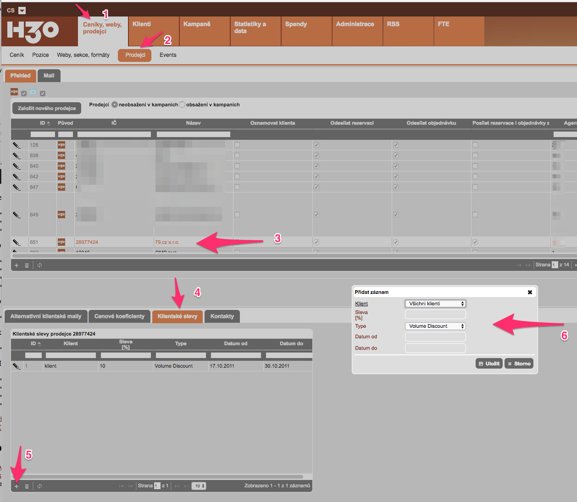Viewport: 577px width, 502px height.
Task: Edit row 651 using pencil icon
Action: coord(17,242)
